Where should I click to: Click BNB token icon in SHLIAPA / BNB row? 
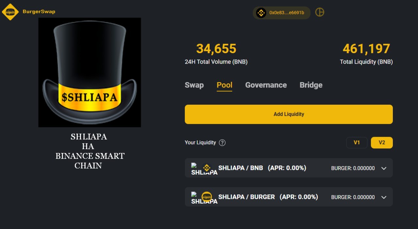coord(206,168)
